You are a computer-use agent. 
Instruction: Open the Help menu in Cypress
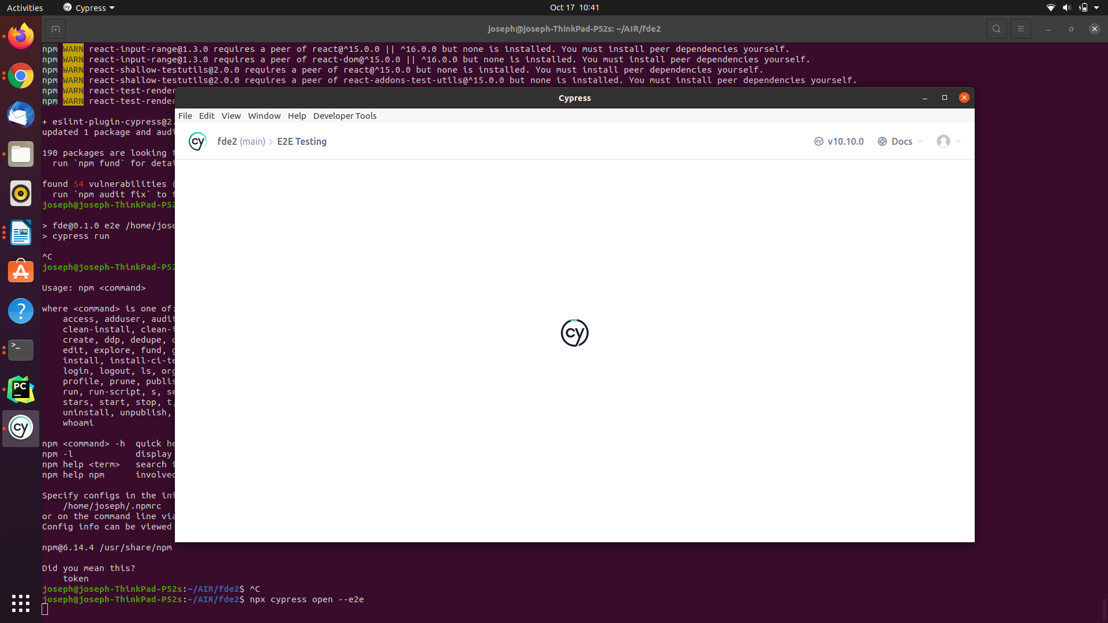(297, 116)
